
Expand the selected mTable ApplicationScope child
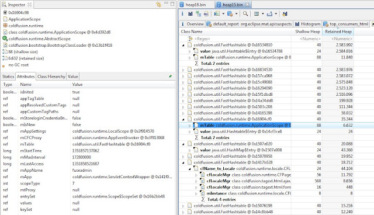click(189, 126)
